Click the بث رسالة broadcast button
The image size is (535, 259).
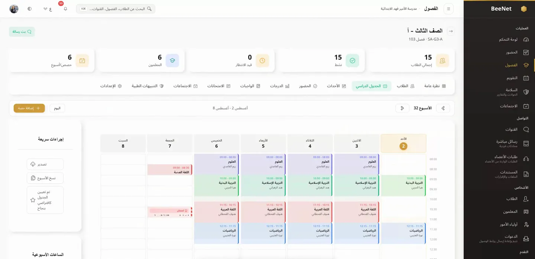(22, 32)
